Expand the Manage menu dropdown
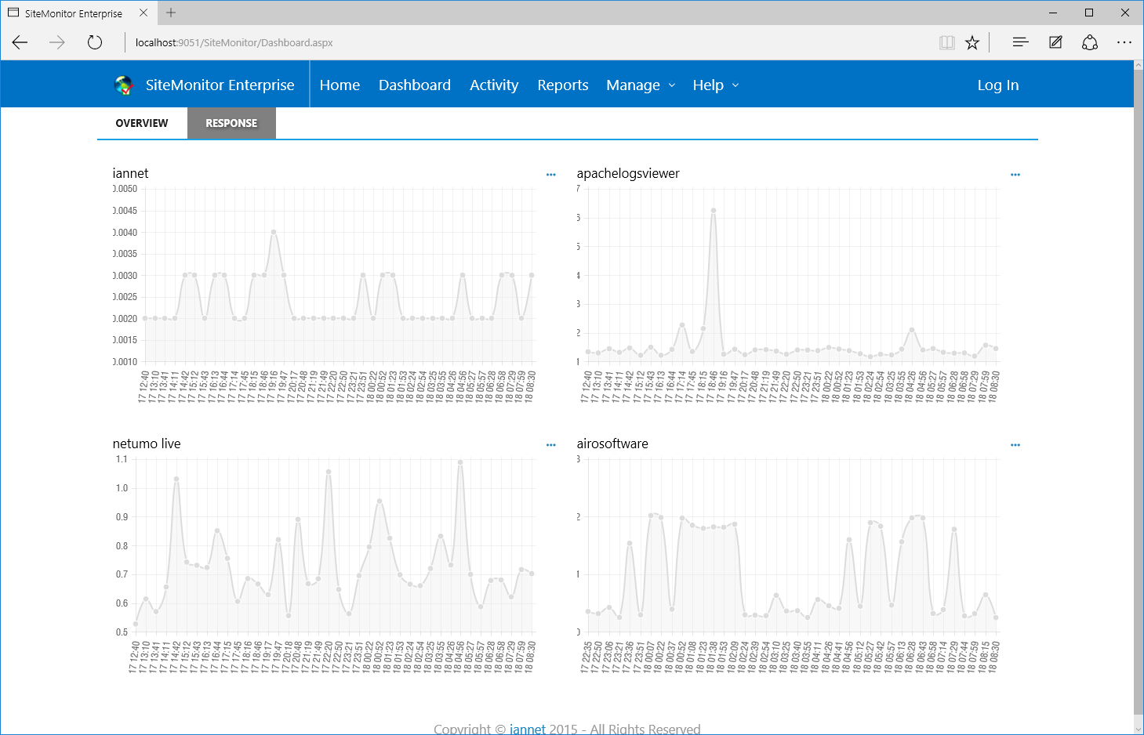 pos(641,85)
